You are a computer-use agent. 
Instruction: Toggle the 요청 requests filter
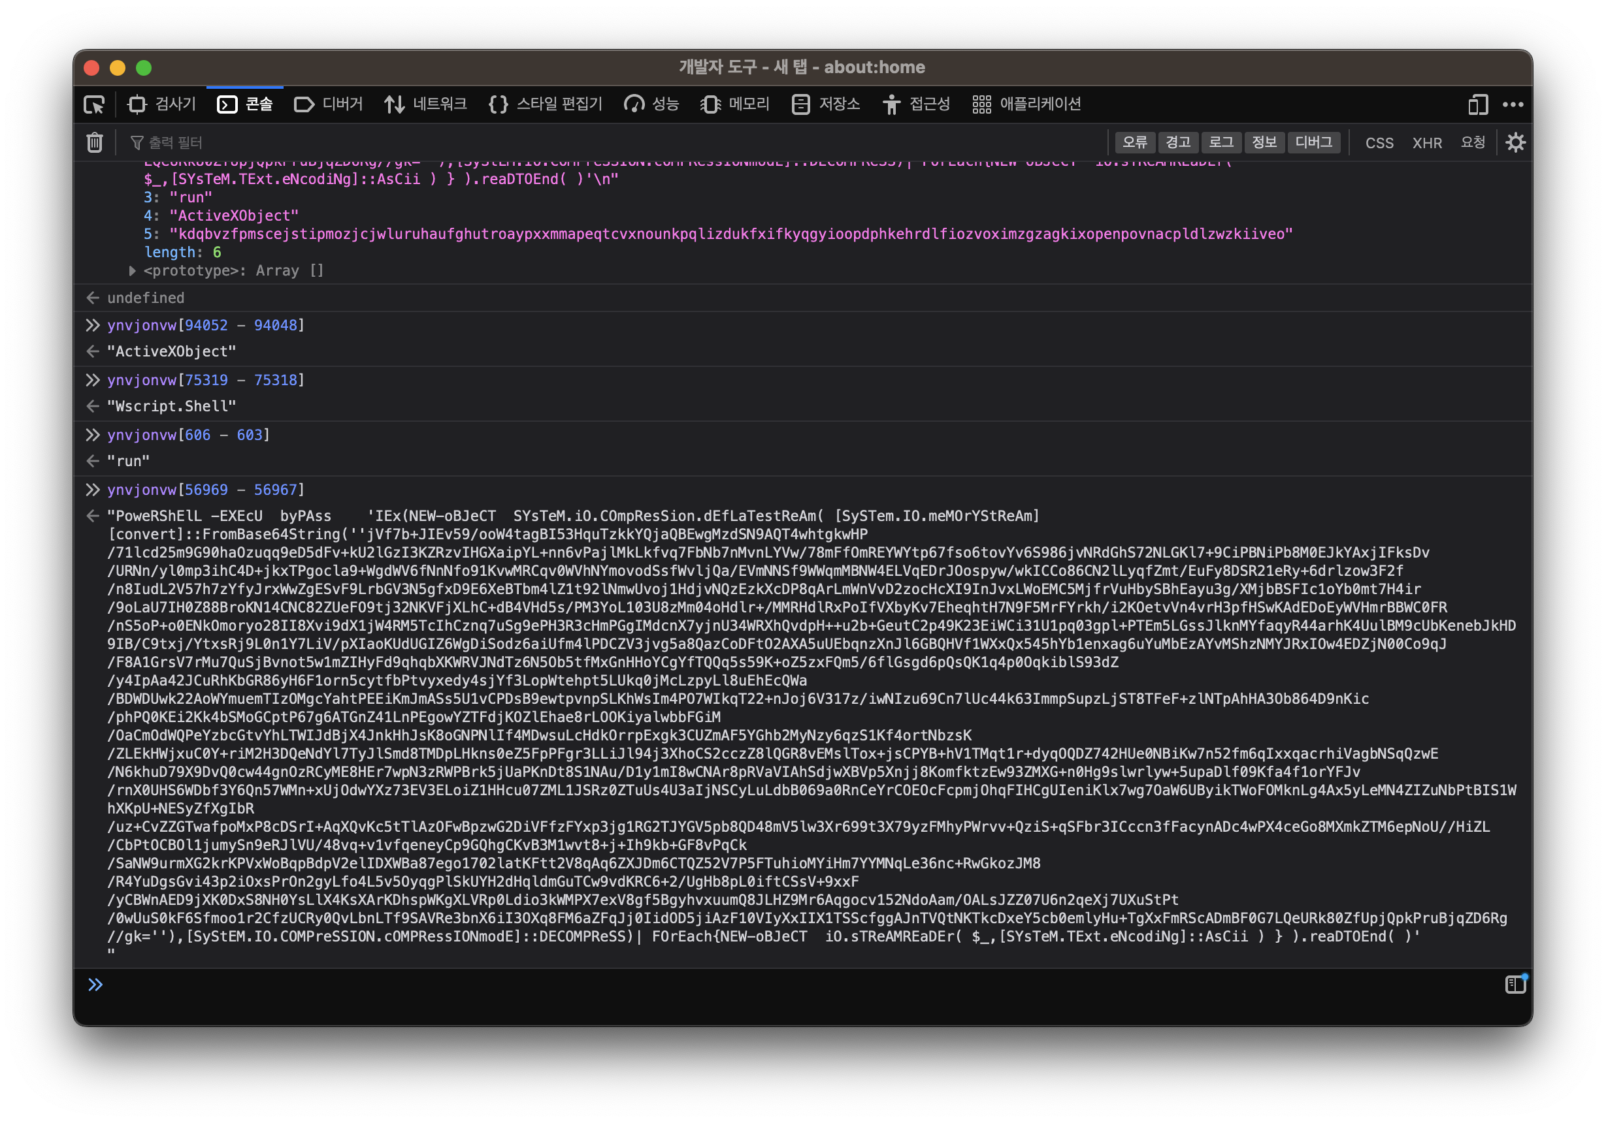click(1473, 142)
